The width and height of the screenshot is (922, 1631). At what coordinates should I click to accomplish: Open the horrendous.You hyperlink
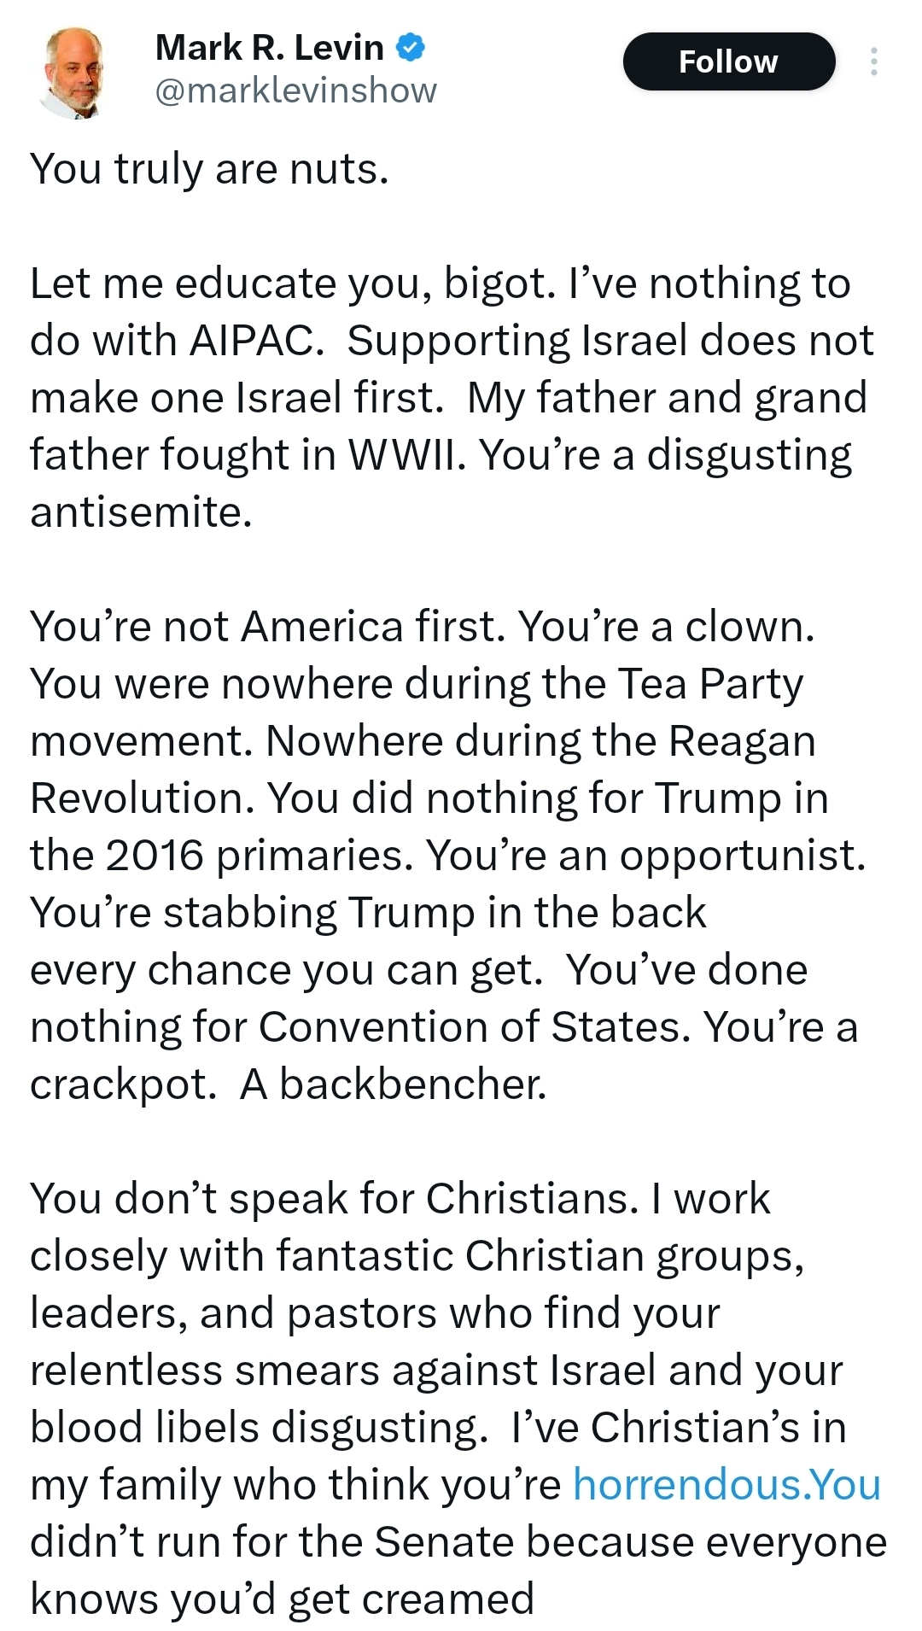727,1485
